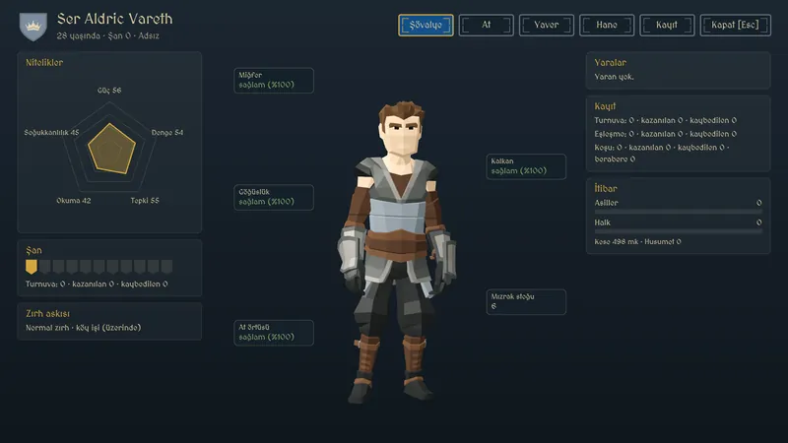Select the At örtüsü equipment slot

pos(274,333)
